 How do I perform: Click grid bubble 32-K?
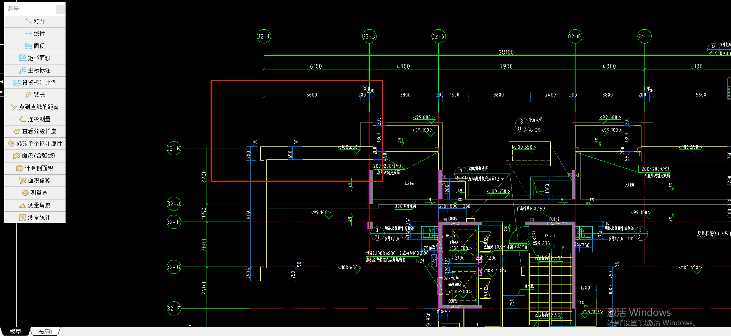(x=174, y=148)
